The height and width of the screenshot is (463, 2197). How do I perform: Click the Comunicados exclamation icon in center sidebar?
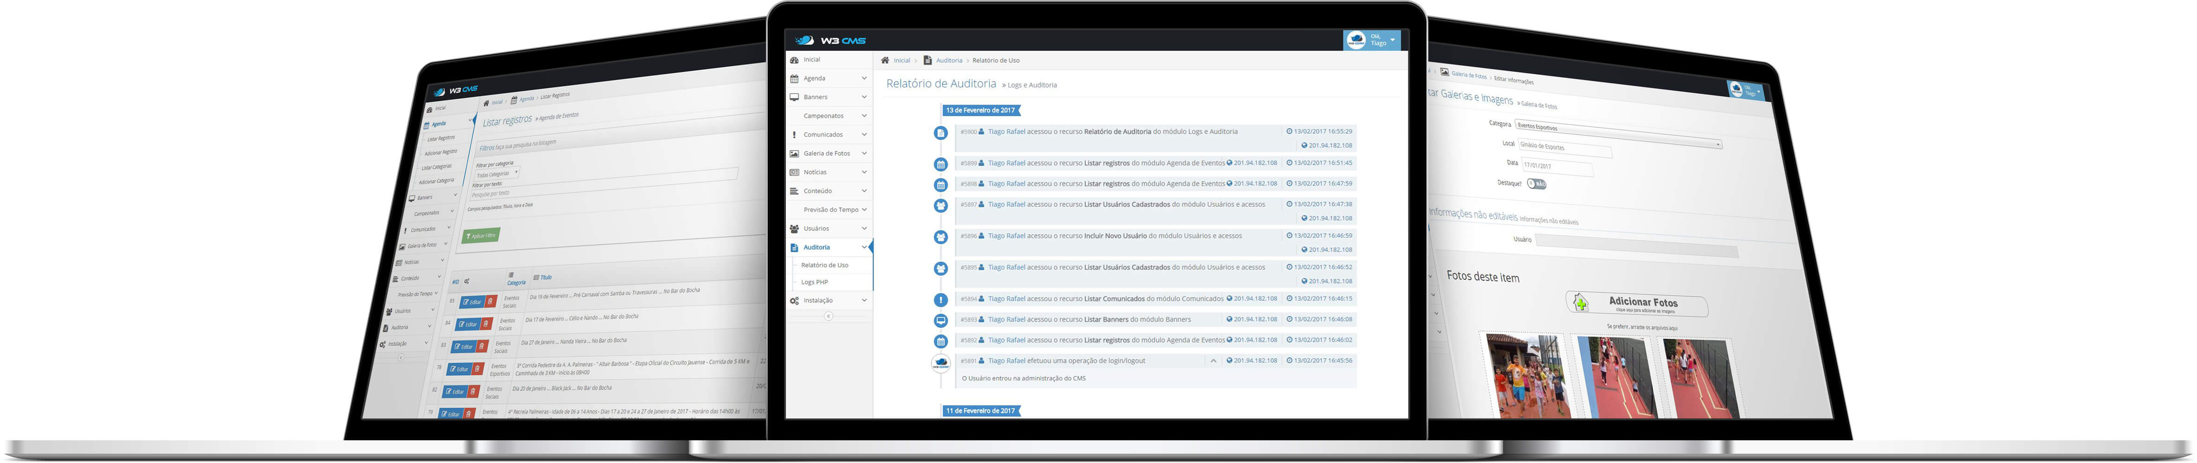click(x=794, y=134)
